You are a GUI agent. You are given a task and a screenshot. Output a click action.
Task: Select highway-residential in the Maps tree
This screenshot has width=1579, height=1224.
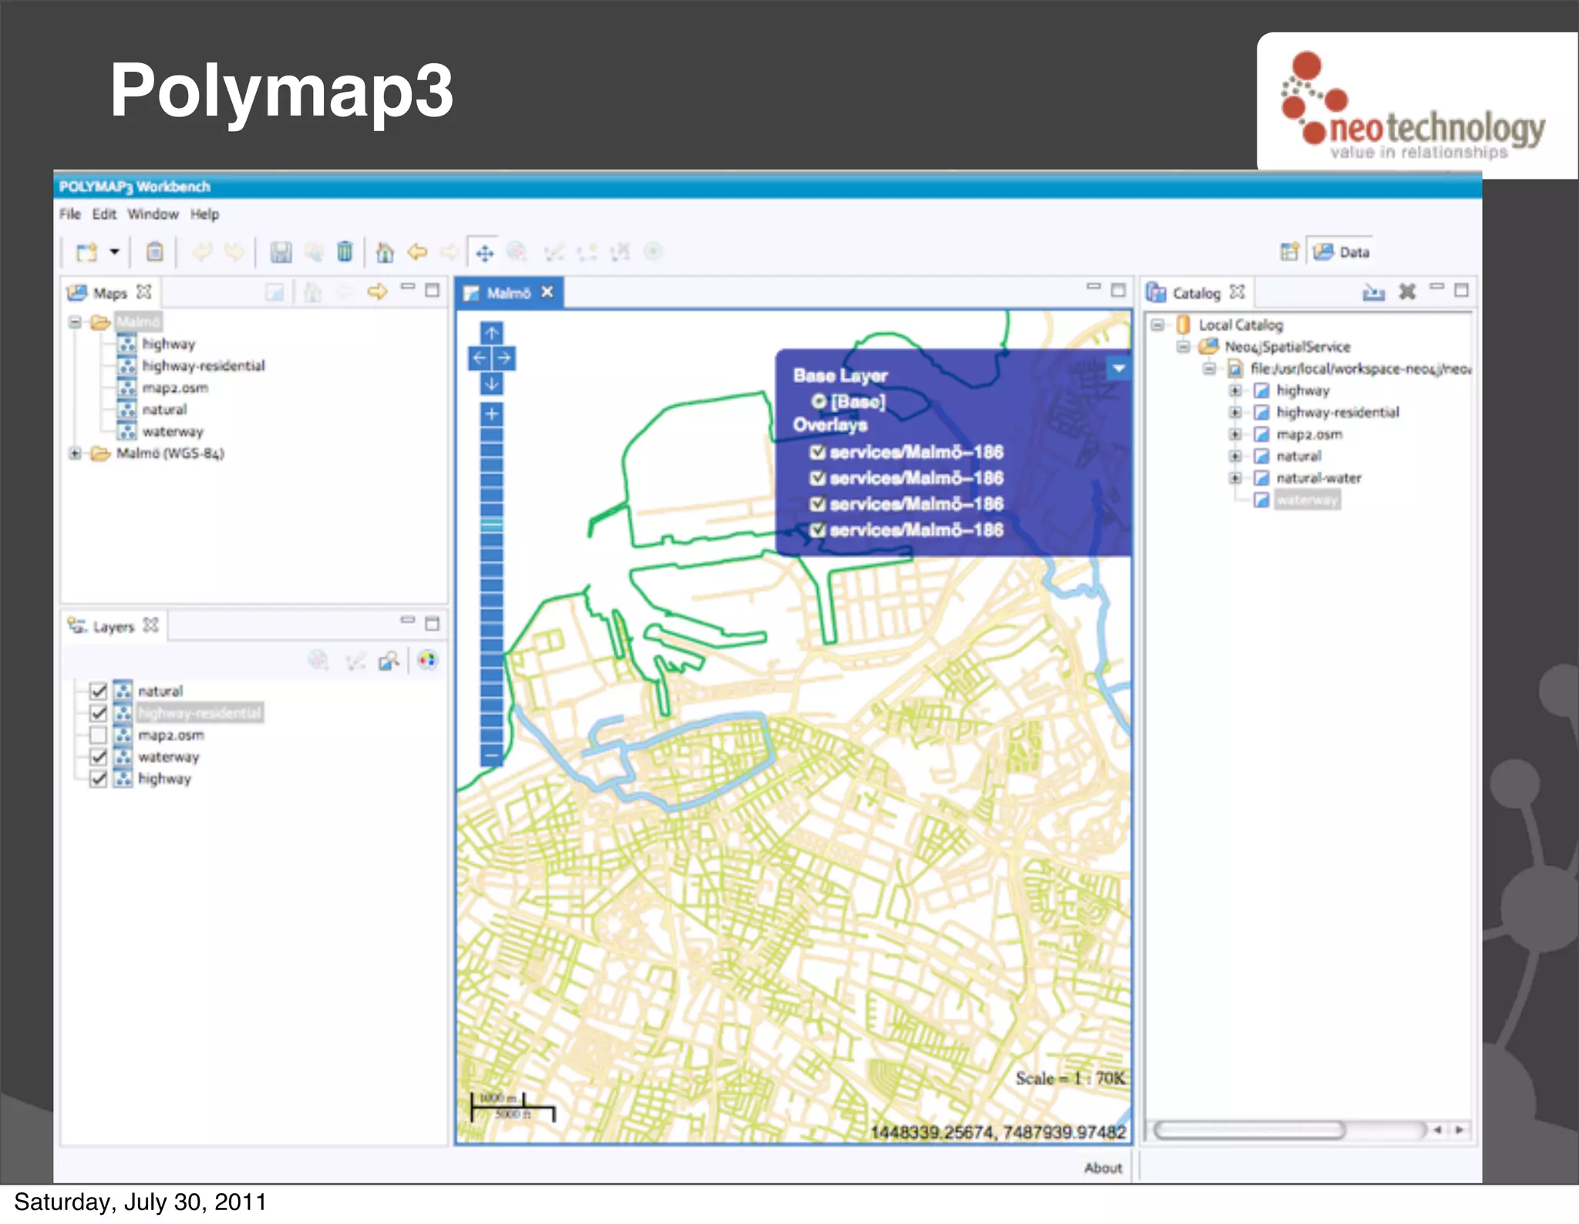[x=204, y=365]
